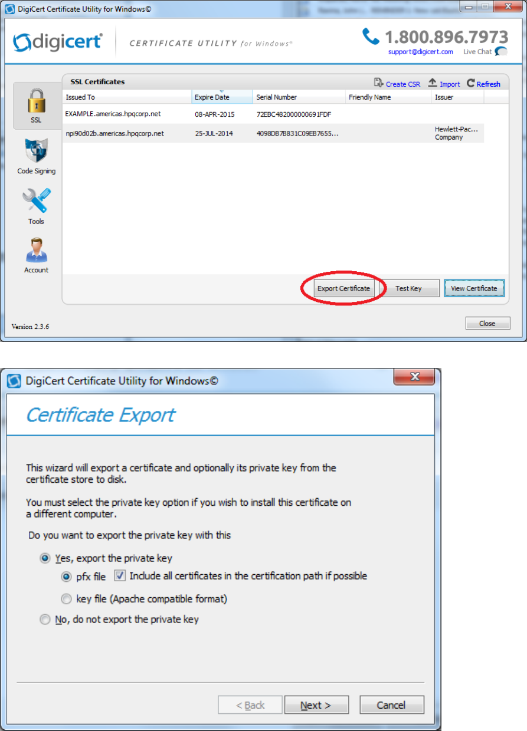Open the Tools section
This screenshot has height=731, width=527.
point(36,206)
